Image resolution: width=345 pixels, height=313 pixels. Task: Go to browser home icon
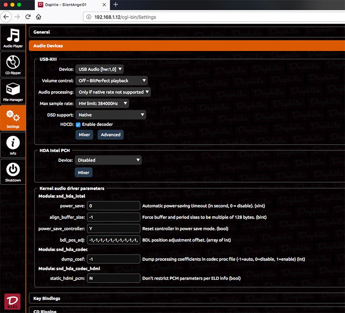point(39,17)
